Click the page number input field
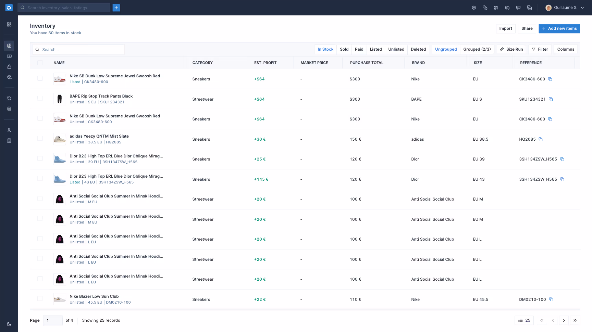Viewport: 592px width, 332px height. 53,320
